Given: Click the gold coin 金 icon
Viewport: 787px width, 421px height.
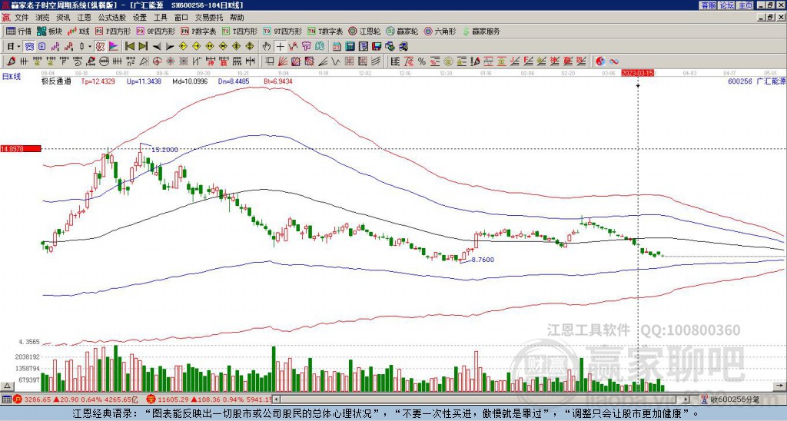Looking at the screenshot, I should click(x=448, y=61).
